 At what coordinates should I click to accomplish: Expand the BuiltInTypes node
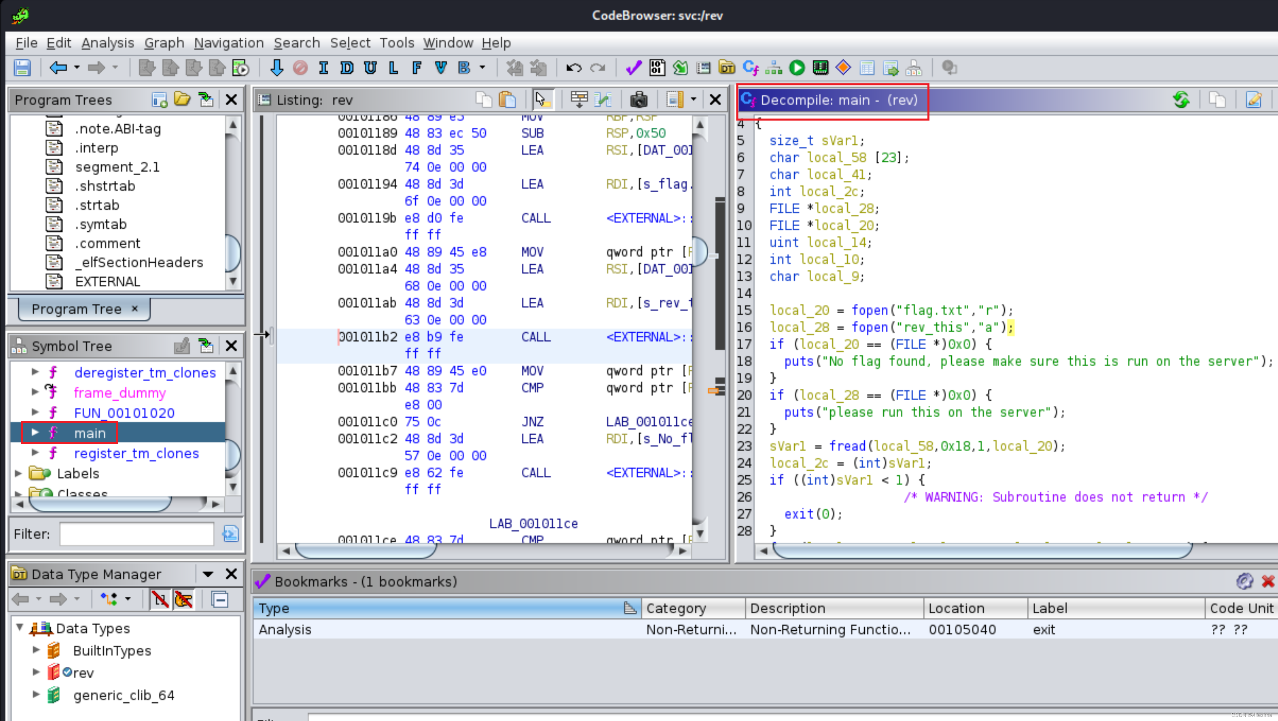[36, 650]
